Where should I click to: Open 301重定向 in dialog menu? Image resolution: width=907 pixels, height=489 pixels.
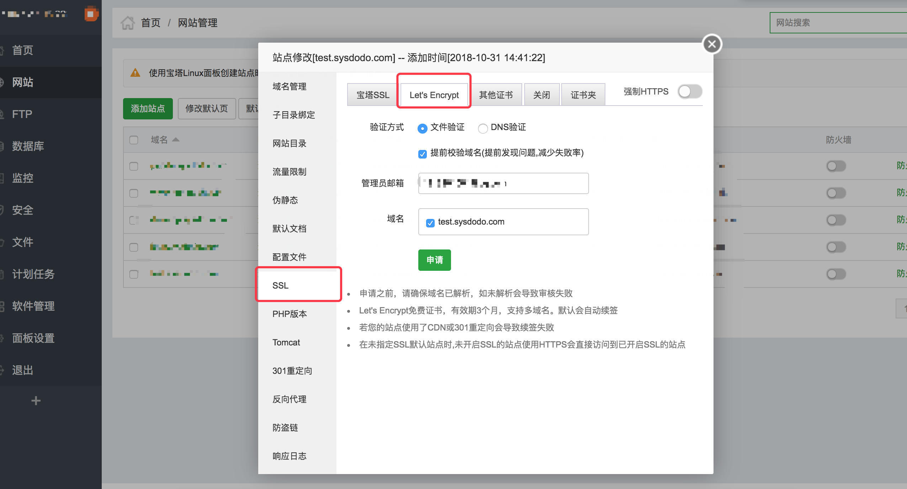(297, 371)
